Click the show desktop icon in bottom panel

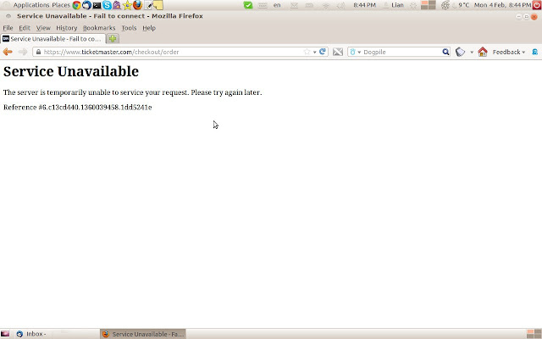coord(5,334)
